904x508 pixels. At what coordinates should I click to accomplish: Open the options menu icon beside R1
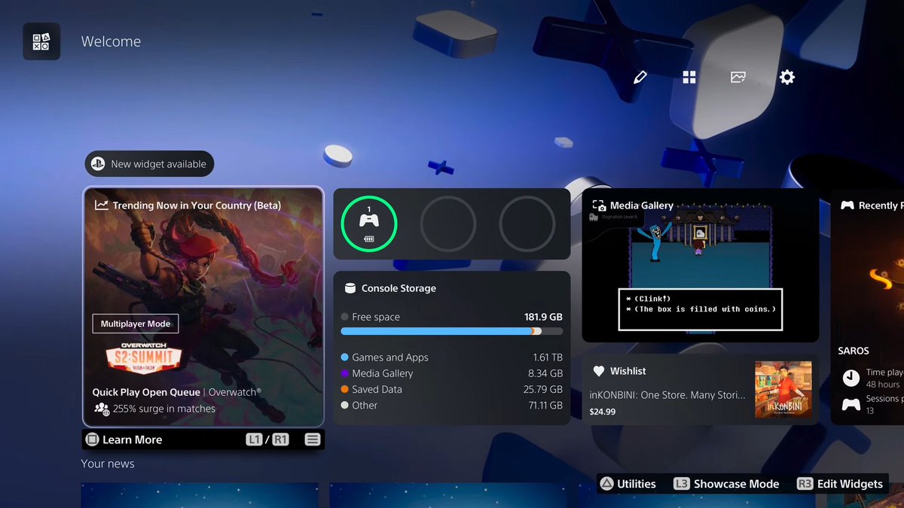[x=313, y=440]
